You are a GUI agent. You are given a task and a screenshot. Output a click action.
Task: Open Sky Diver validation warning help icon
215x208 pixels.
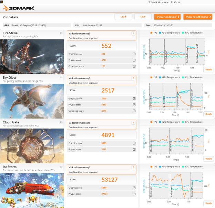tap(133, 78)
